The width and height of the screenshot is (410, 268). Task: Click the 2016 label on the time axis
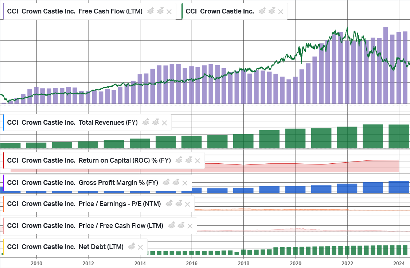192,263
